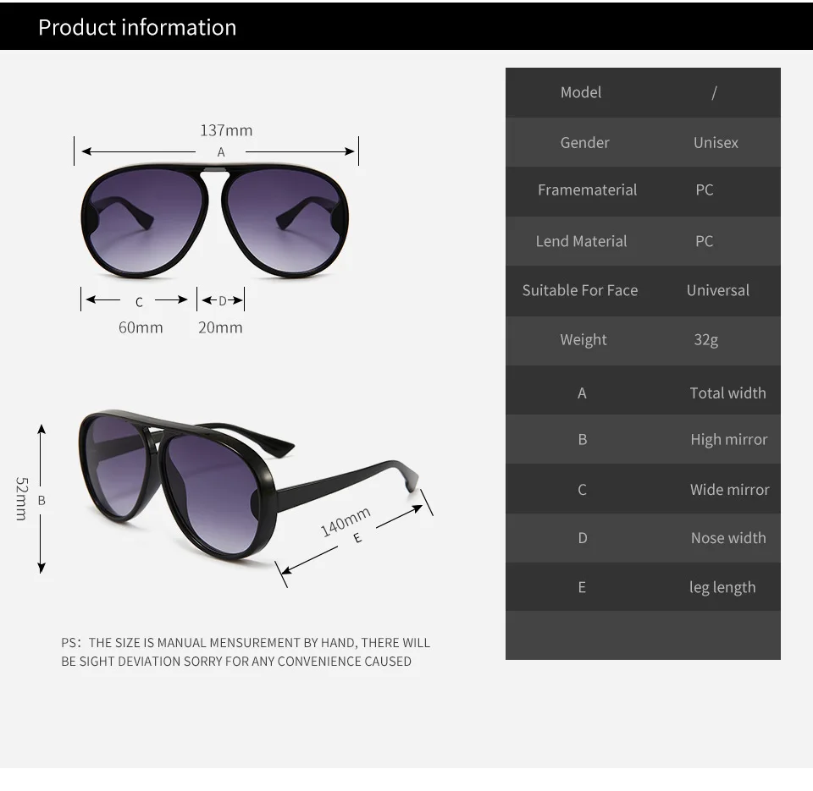Click the front-view sunglasses image
This screenshot has width=813, height=791.
(x=214, y=220)
